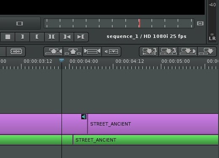
Task: Click the insert clip button
Action: point(188,51)
